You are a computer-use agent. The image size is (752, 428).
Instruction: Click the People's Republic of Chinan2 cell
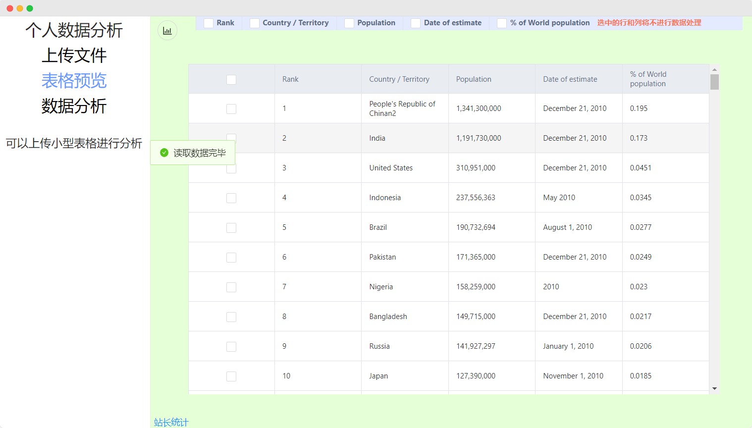(x=405, y=108)
